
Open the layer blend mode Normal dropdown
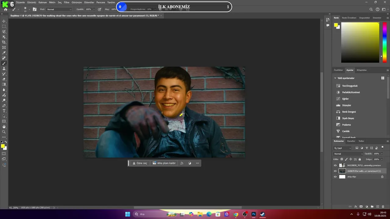tap(348, 154)
